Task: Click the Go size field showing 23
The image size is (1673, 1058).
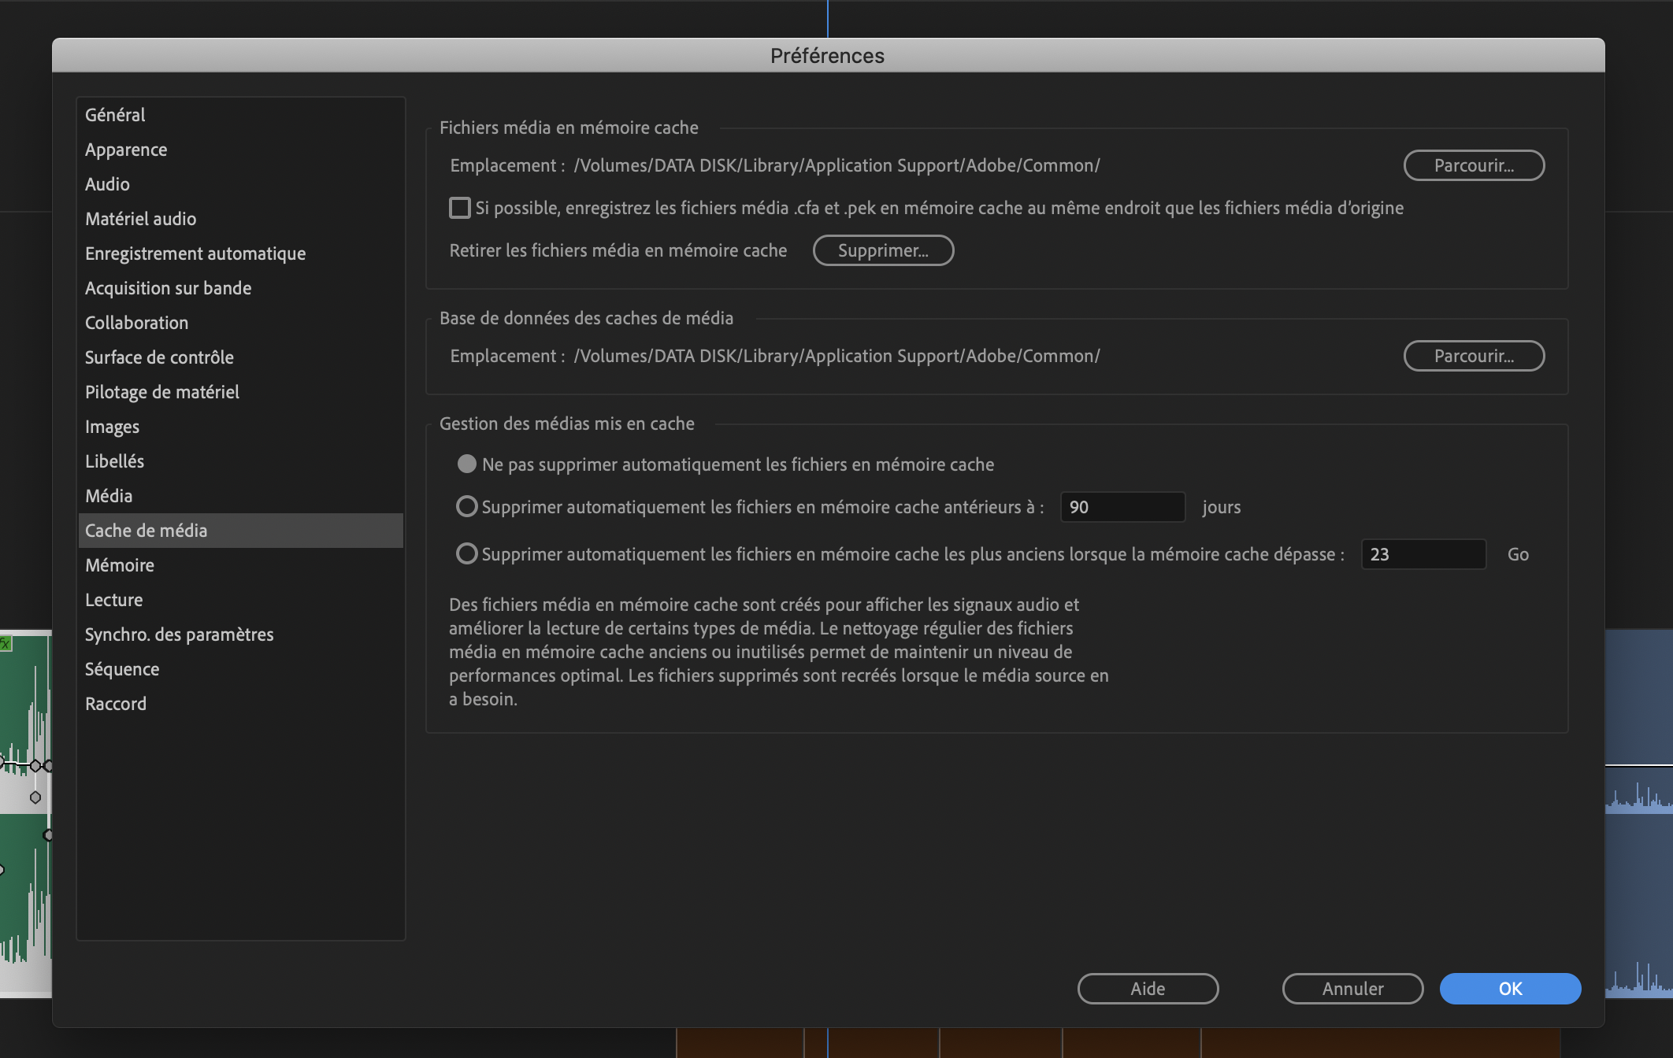Action: click(x=1423, y=554)
